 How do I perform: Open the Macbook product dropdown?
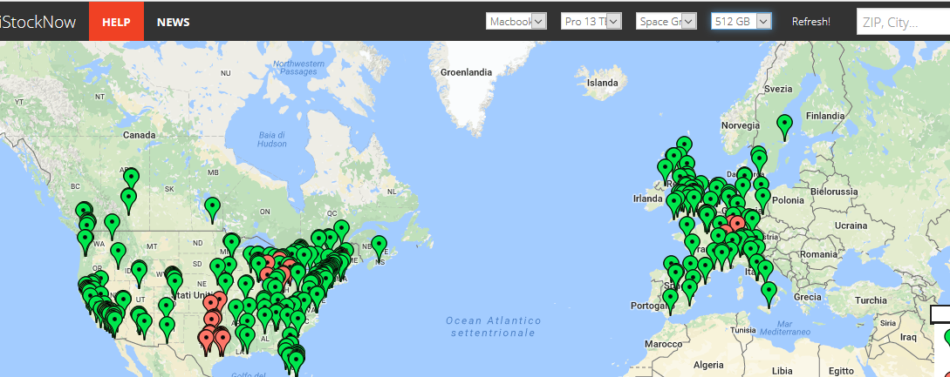pos(516,21)
